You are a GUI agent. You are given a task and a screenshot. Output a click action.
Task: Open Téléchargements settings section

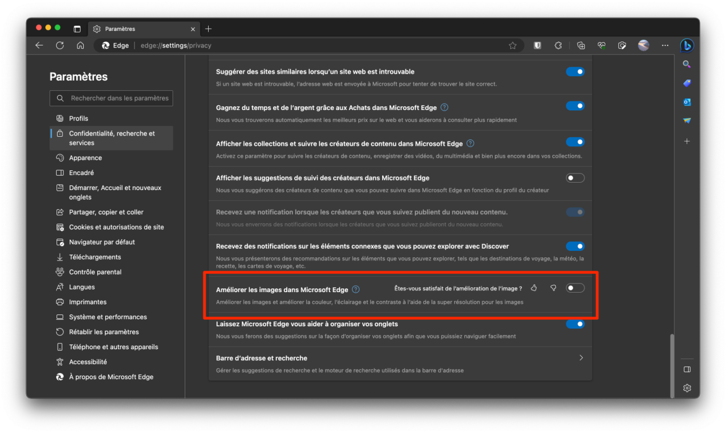click(x=111, y=257)
